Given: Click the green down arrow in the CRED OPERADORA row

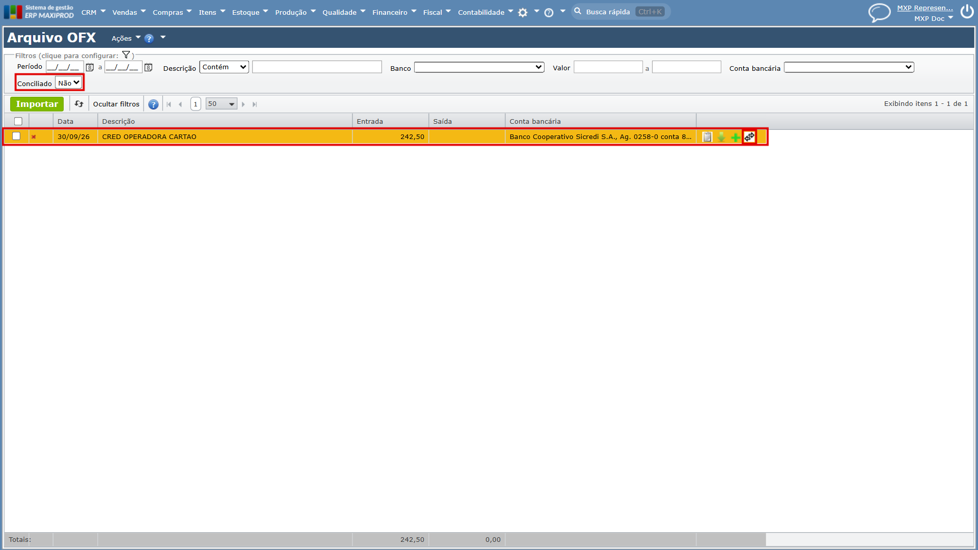Looking at the screenshot, I should tap(721, 137).
